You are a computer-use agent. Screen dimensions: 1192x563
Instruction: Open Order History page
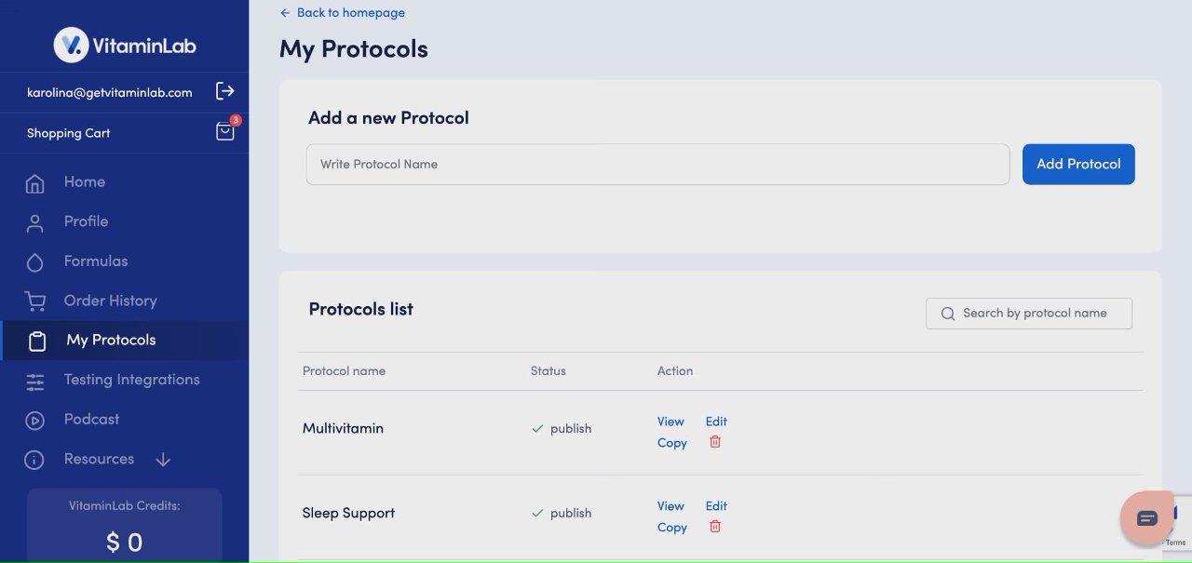point(110,301)
